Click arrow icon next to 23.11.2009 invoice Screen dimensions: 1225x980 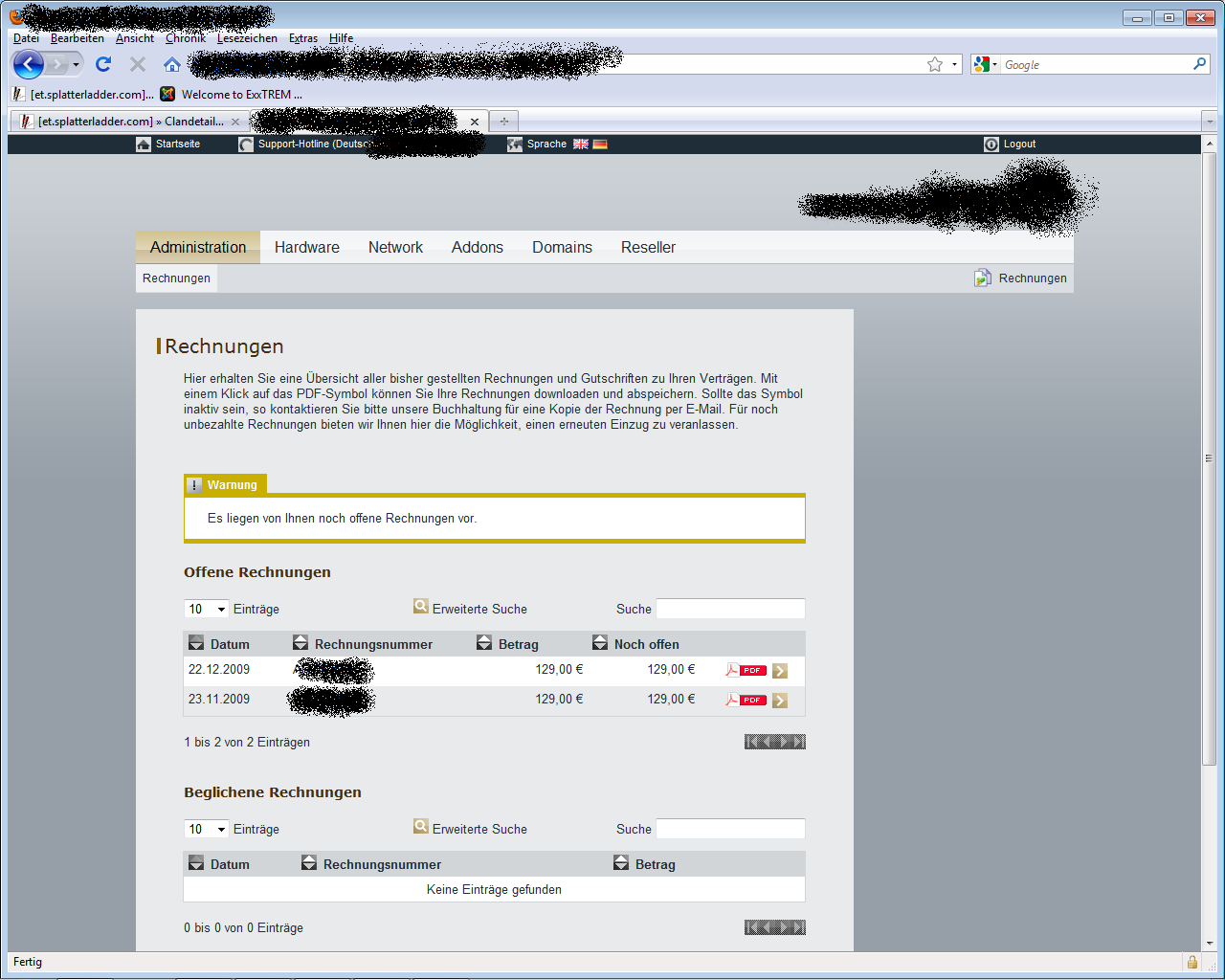780,701
